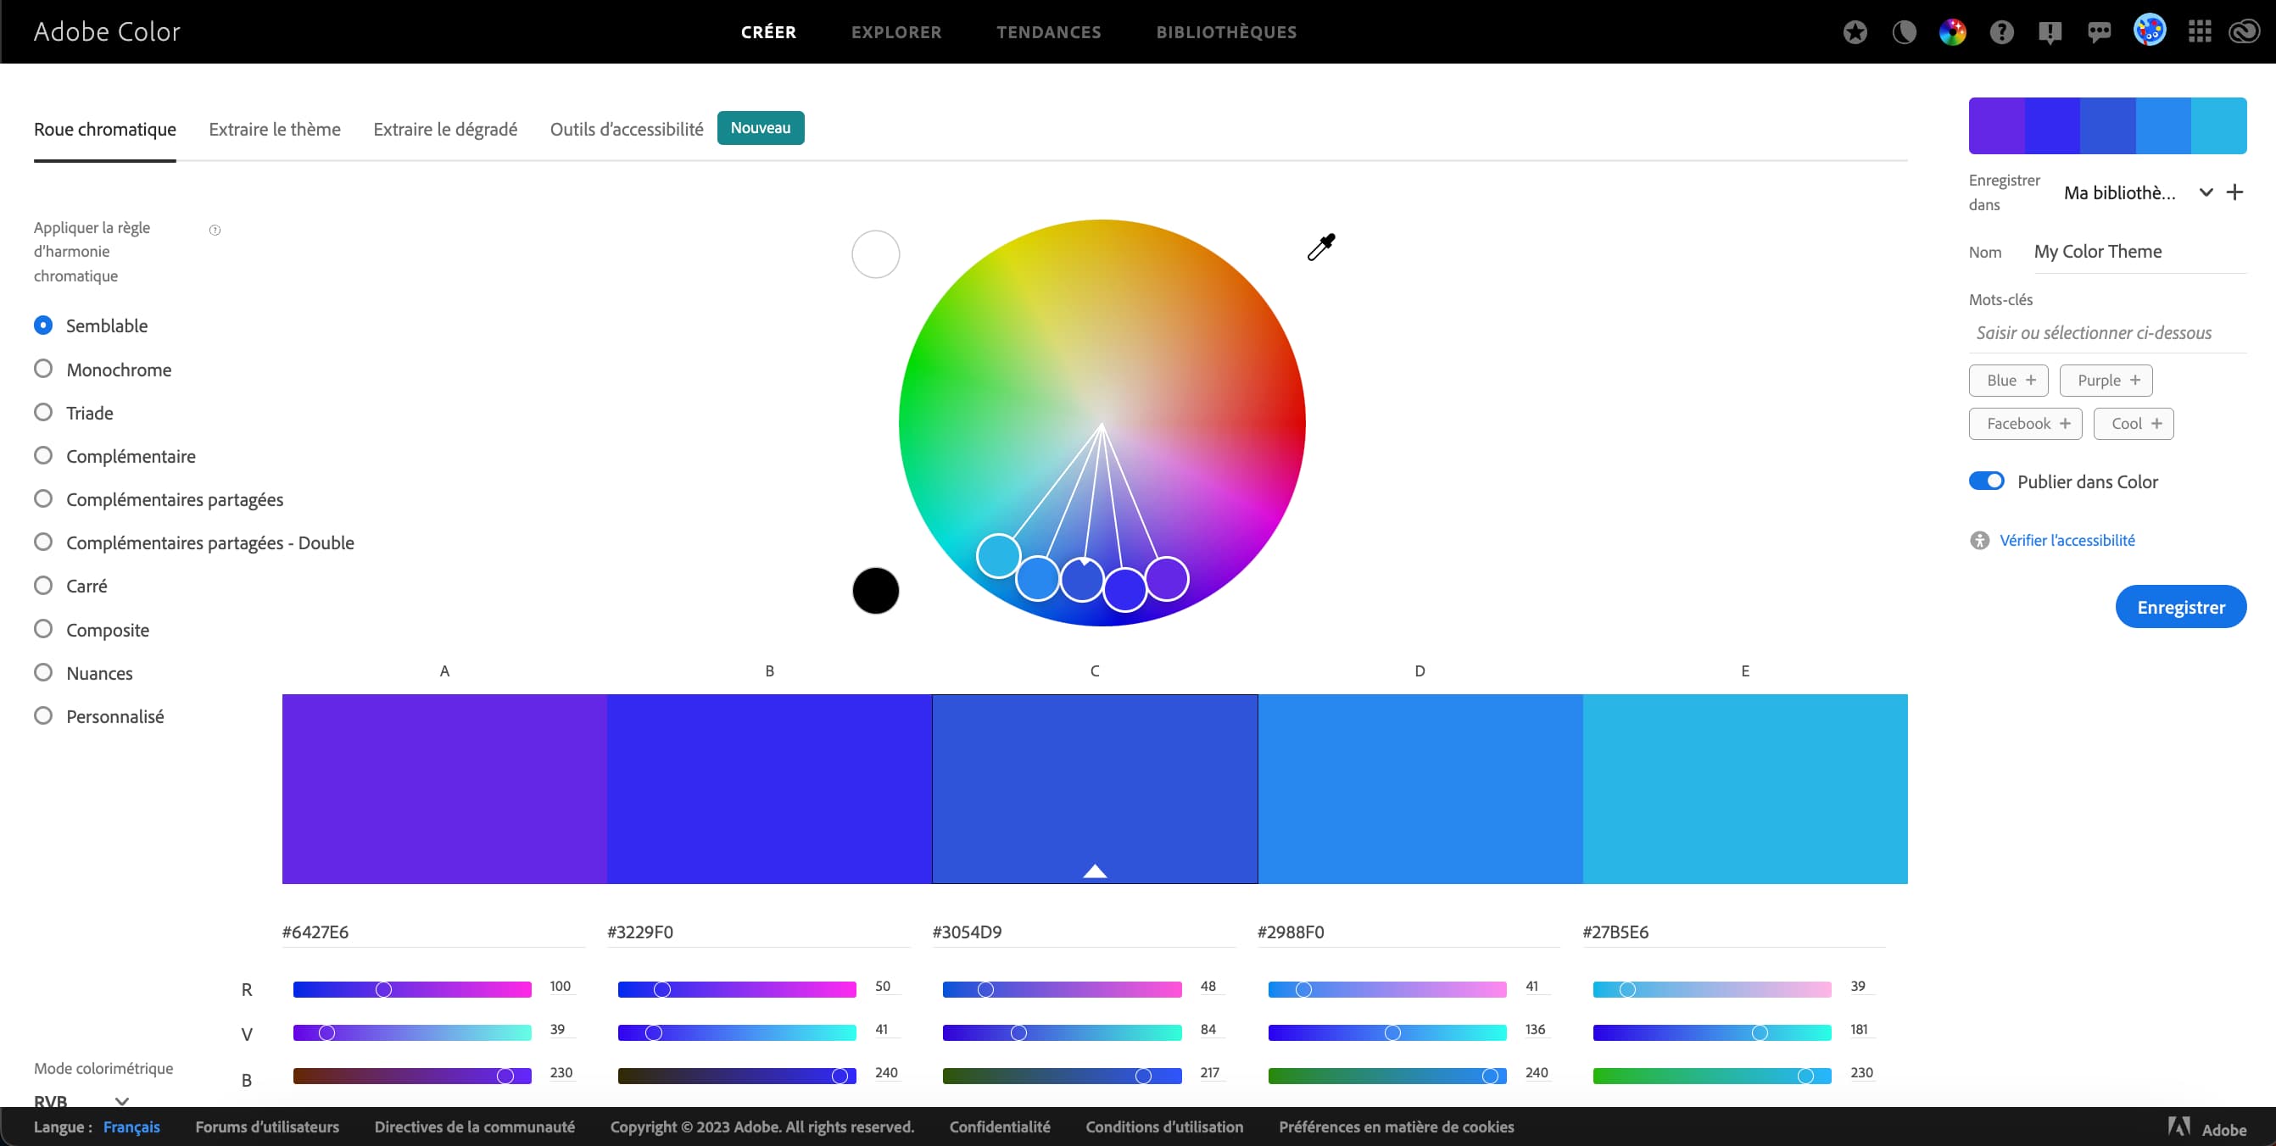The image size is (2276, 1146).
Task: Switch to the Extraire le thème tab
Action: tap(275, 130)
